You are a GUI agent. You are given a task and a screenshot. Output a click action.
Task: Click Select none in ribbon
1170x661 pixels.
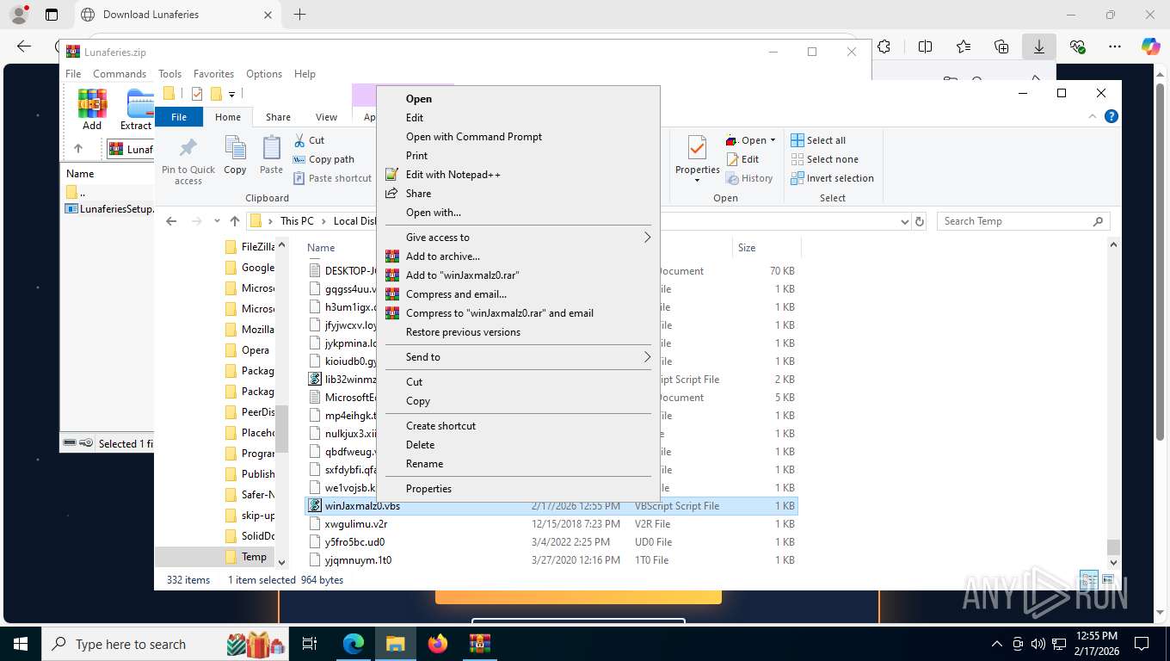click(x=824, y=159)
